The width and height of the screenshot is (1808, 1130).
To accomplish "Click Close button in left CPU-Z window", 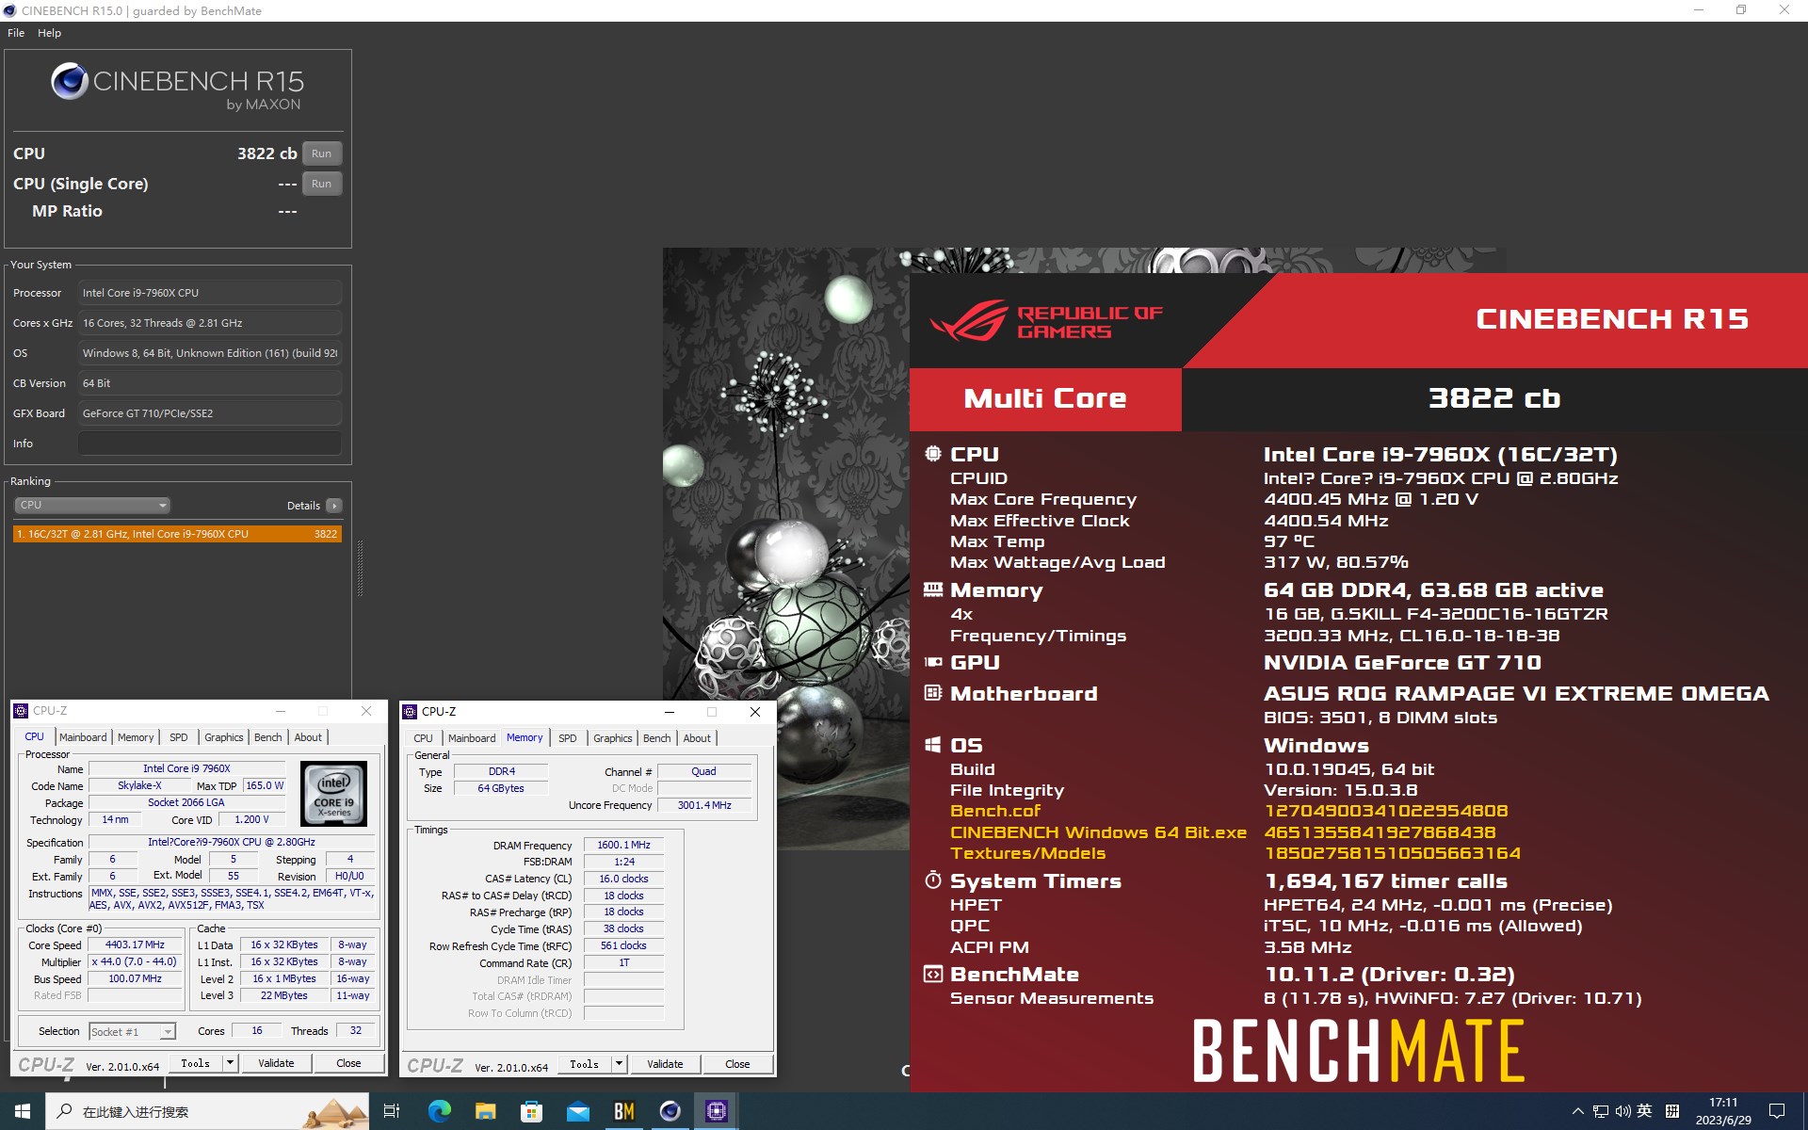I will click(348, 1063).
